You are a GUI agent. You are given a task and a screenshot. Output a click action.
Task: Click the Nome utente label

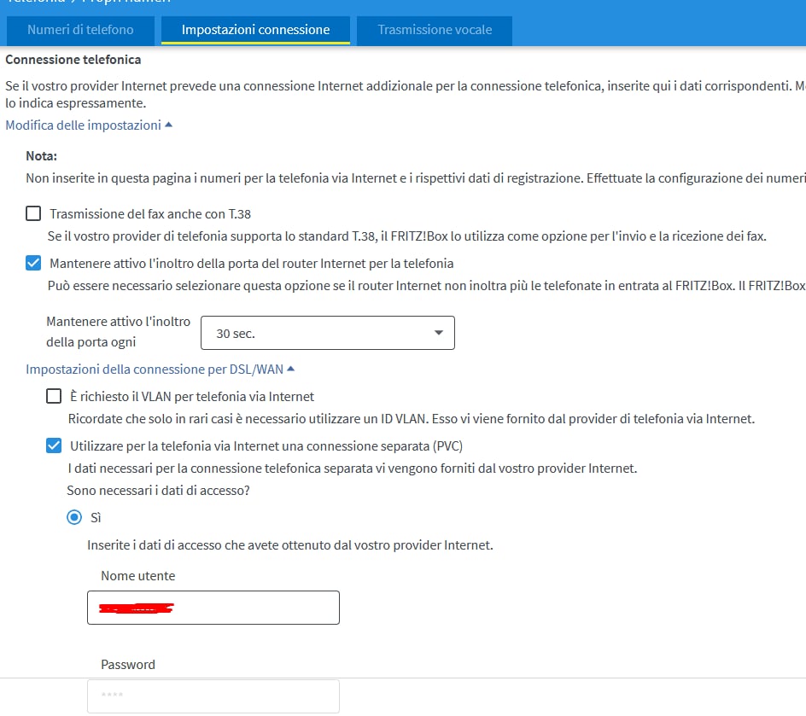point(137,576)
